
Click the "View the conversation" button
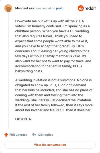click(x=50, y=145)
